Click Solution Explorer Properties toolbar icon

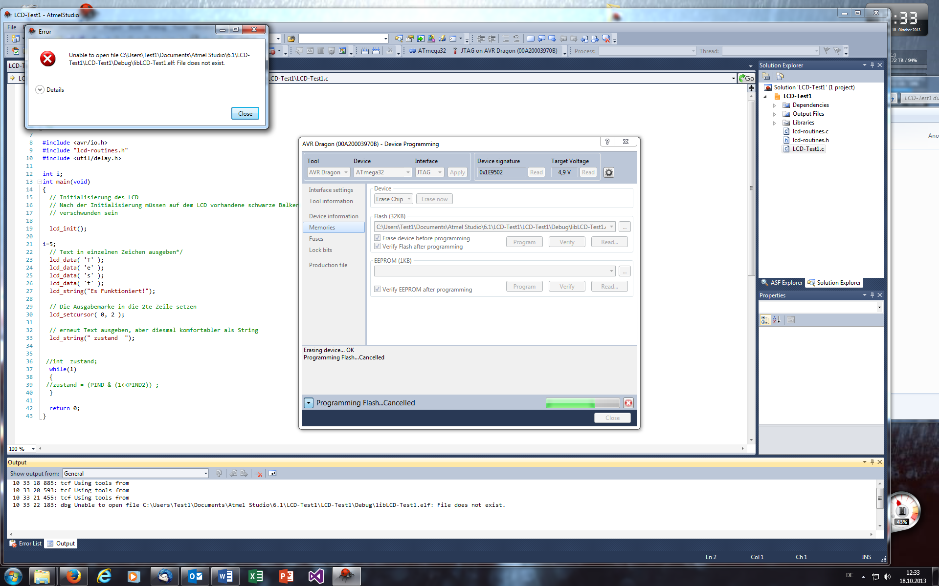click(x=766, y=77)
